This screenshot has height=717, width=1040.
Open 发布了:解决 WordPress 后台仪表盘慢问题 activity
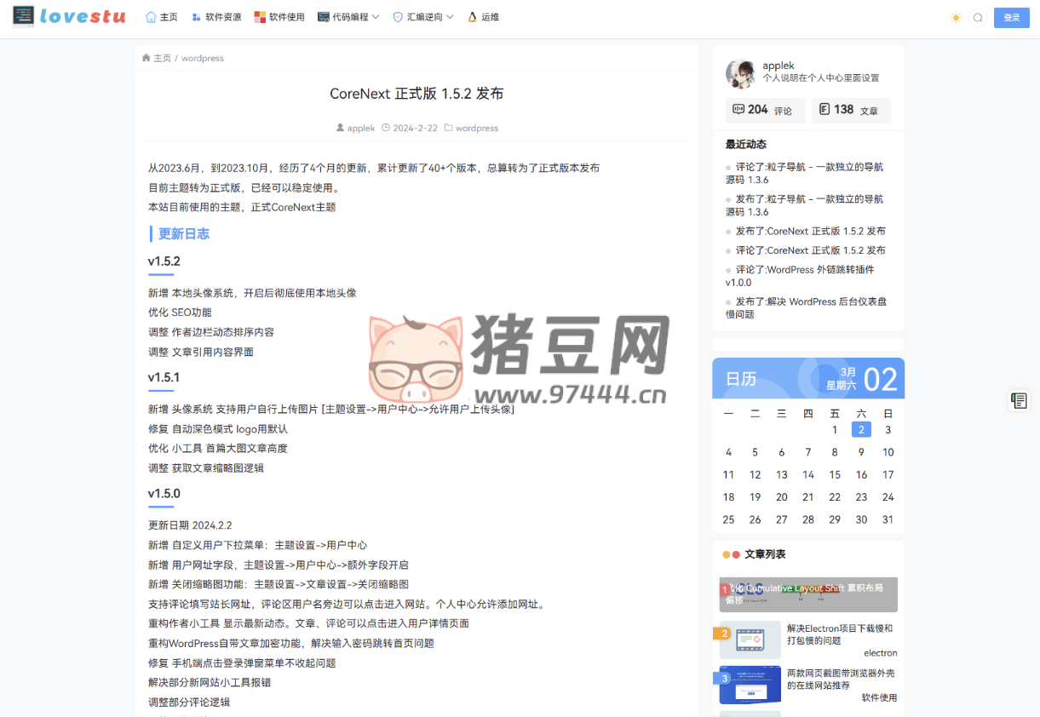coord(806,307)
